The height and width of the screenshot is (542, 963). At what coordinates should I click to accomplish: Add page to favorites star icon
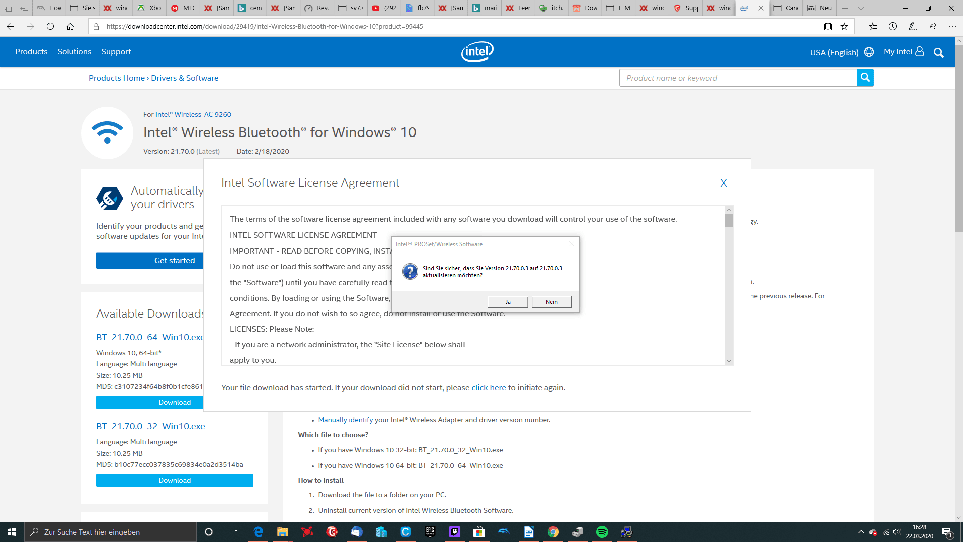844,26
